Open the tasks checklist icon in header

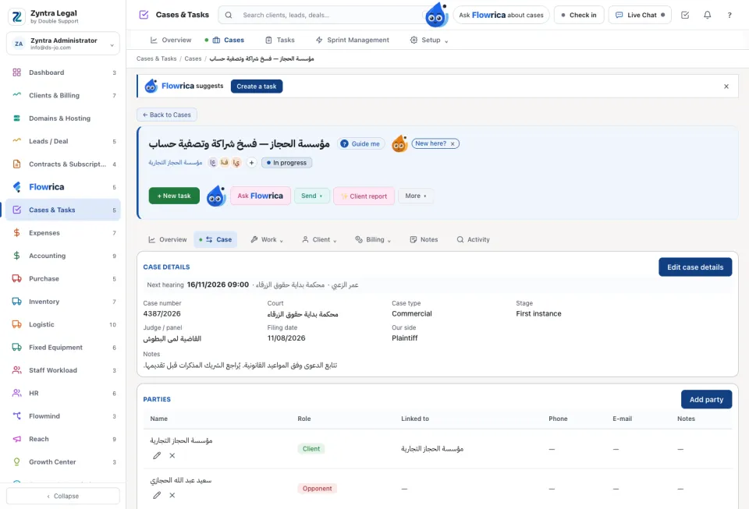pyautogui.click(x=685, y=16)
